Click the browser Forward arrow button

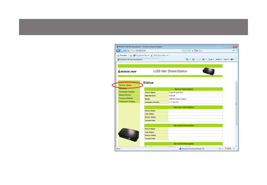coord(122,50)
